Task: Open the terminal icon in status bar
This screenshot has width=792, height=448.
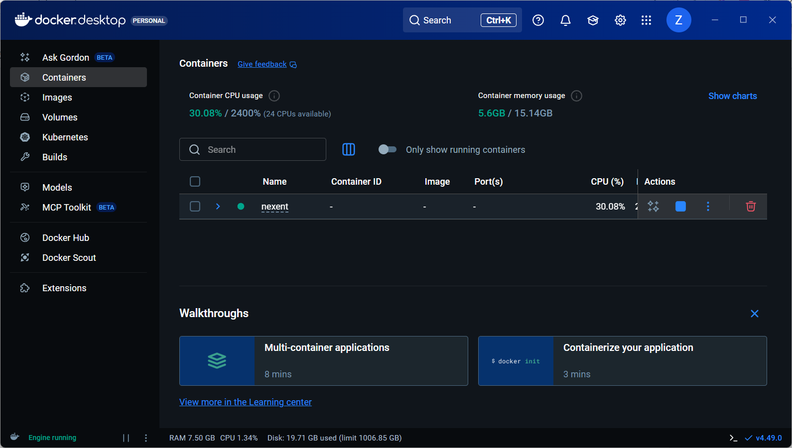Action: click(733, 438)
